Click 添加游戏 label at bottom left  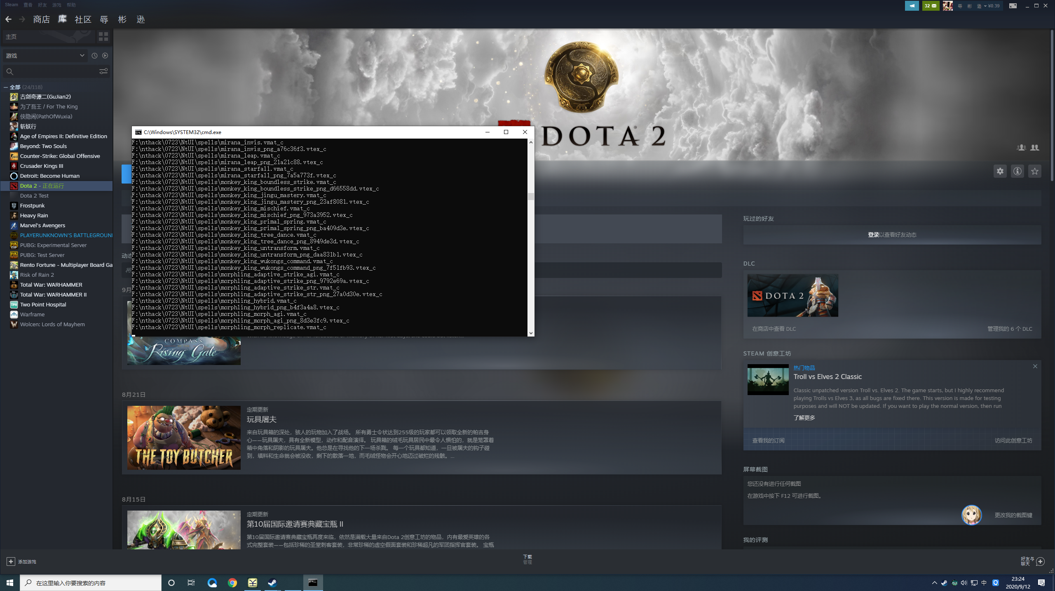27,562
